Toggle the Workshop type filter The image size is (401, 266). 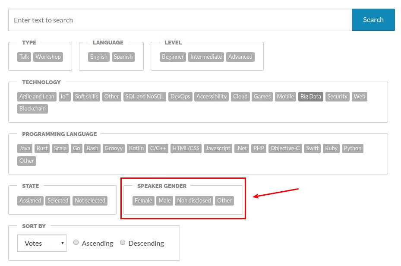[x=48, y=57]
